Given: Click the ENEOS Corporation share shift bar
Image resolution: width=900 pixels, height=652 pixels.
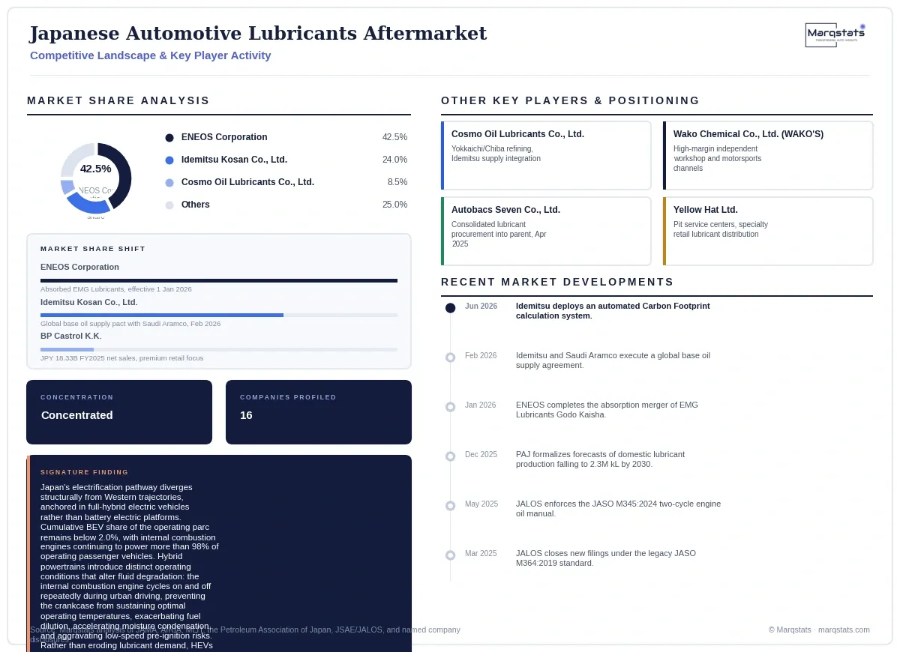Looking at the screenshot, I should 219,280.
